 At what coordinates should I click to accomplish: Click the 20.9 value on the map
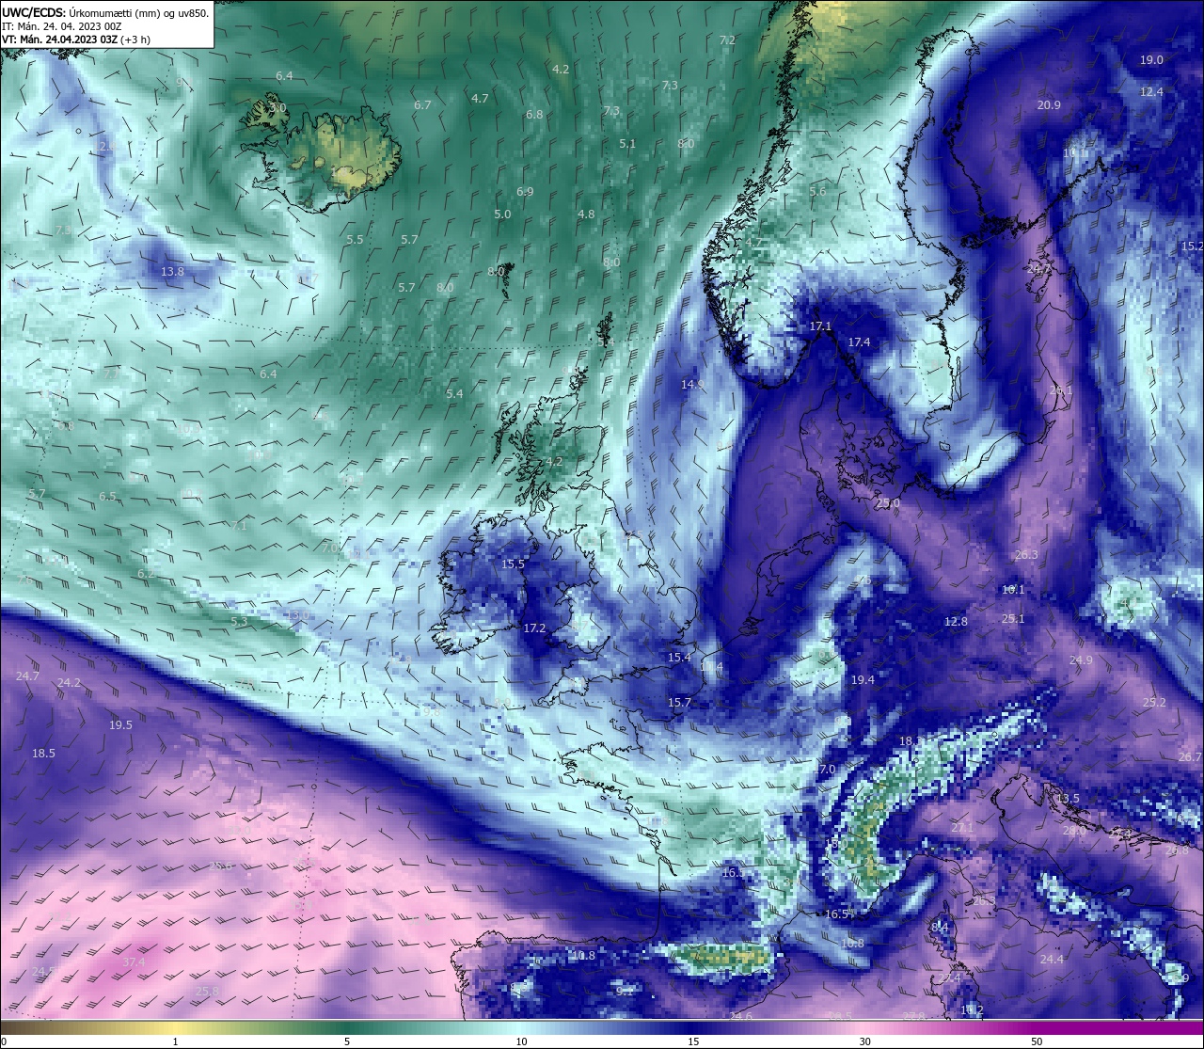tap(1049, 105)
